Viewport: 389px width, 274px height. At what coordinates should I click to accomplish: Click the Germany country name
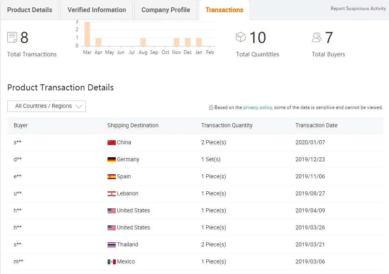click(x=128, y=160)
